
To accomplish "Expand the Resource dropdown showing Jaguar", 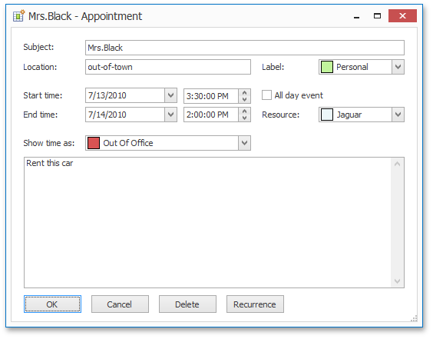I will click(x=398, y=115).
